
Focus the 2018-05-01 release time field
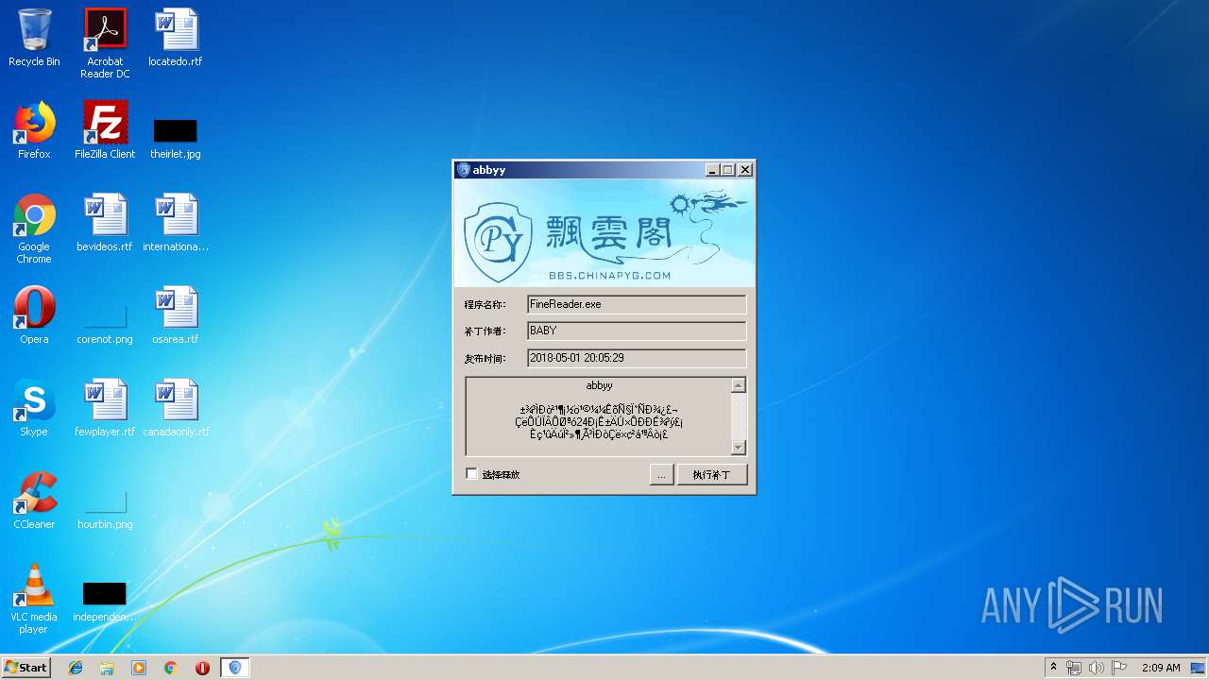pos(637,358)
